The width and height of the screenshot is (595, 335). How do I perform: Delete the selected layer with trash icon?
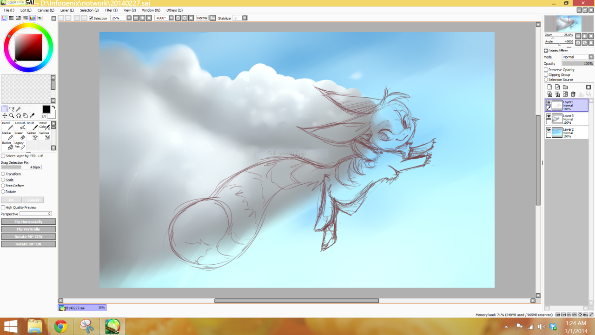click(573, 94)
